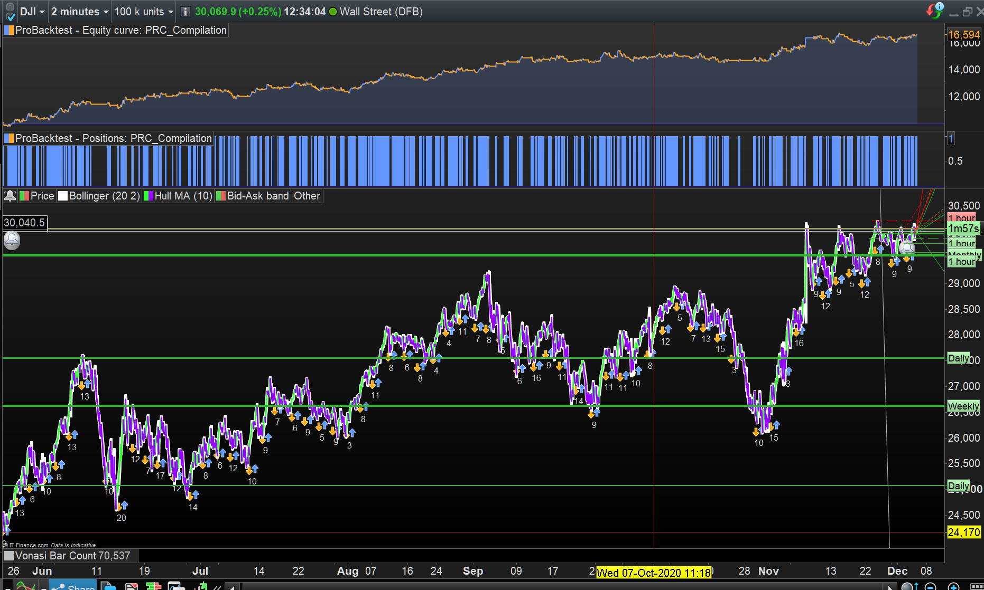The height and width of the screenshot is (590, 984).
Task: Click the Wall Street (DFB) instrument name
Action: pyautogui.click(x=381, y=12)
